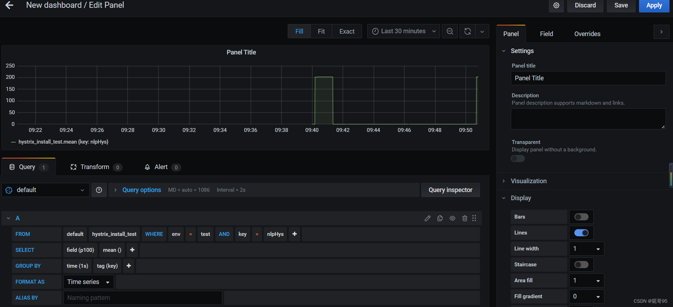This screenshot has width=673, height=307.
Task: Click the default retention policy segment
Action: tap(75, 234)
